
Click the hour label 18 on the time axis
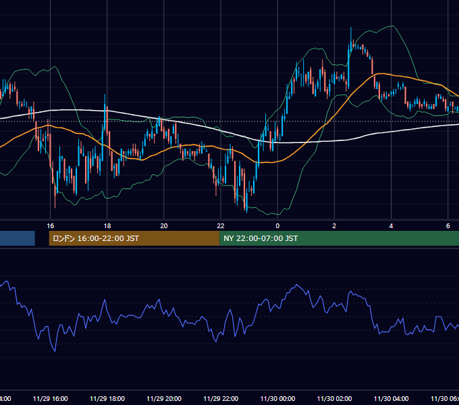[x=107, y=225]
